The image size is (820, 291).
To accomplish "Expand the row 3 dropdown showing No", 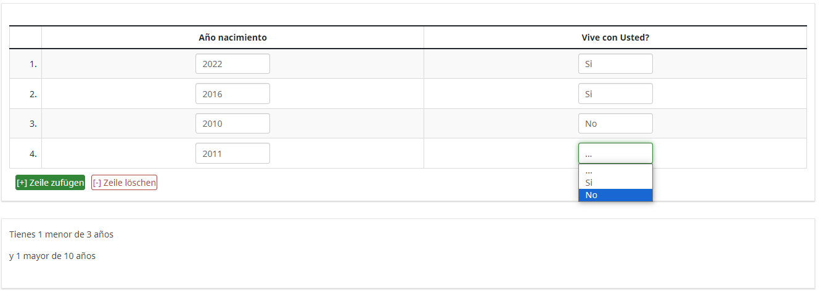I will pyautogui.click(x=615, y=124).
